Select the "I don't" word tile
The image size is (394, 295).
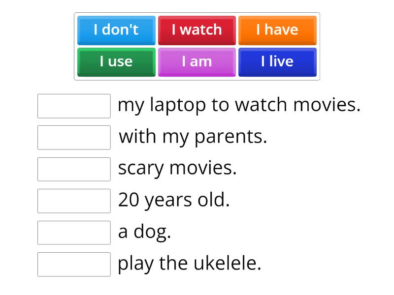pyautogui.click(x=116, y=29)
